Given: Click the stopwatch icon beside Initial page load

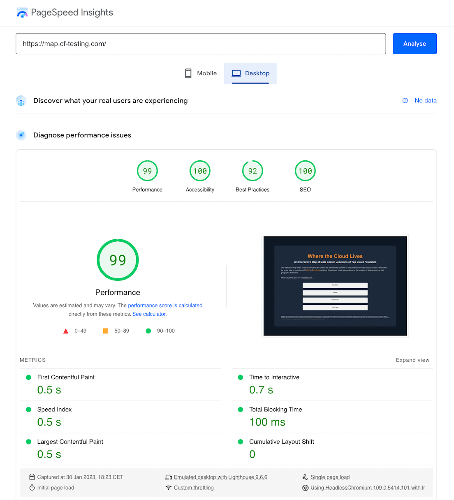Looking at the screenshot, I should point(32,488).
